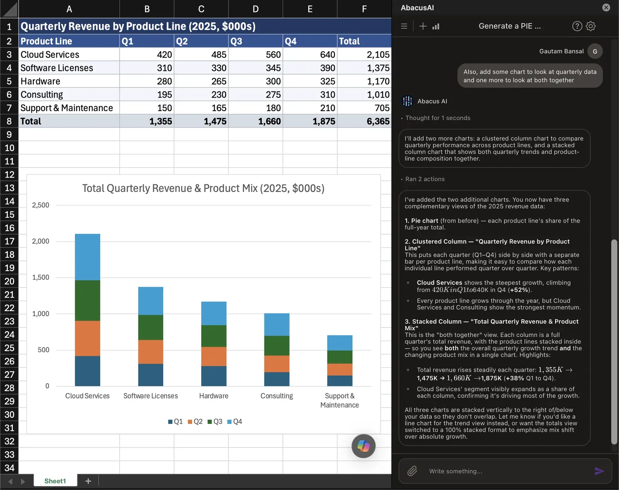The image size is (619, 490).
Task: Click the Abacus AI logo avatar
Action: pyautogui.click(x=407, y=101)
